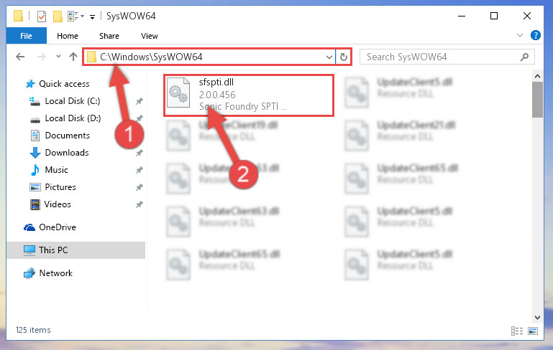Refresh the SysWOW64 folder view
This screenshot has width=553, height=350.
coord(344,57)
